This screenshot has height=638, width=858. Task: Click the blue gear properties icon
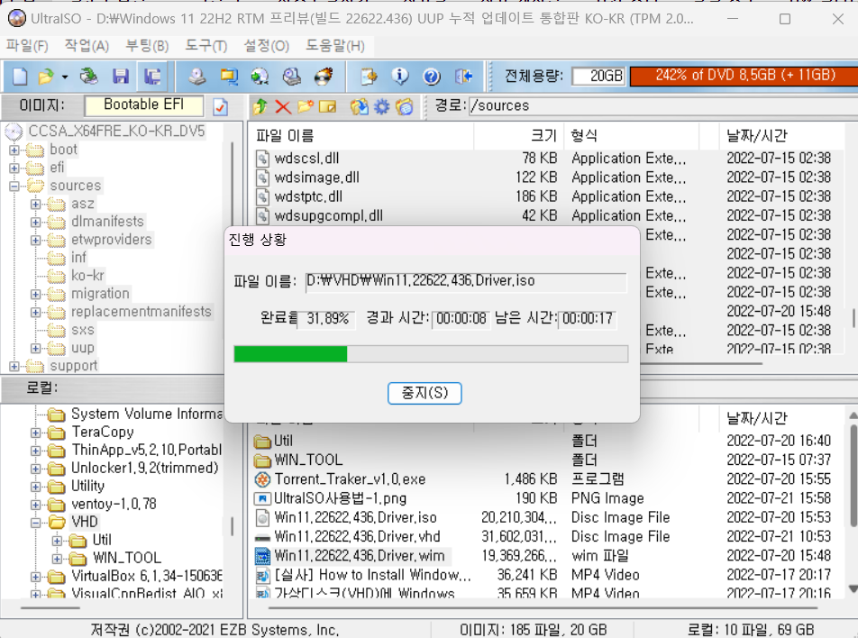coord(381,106)
